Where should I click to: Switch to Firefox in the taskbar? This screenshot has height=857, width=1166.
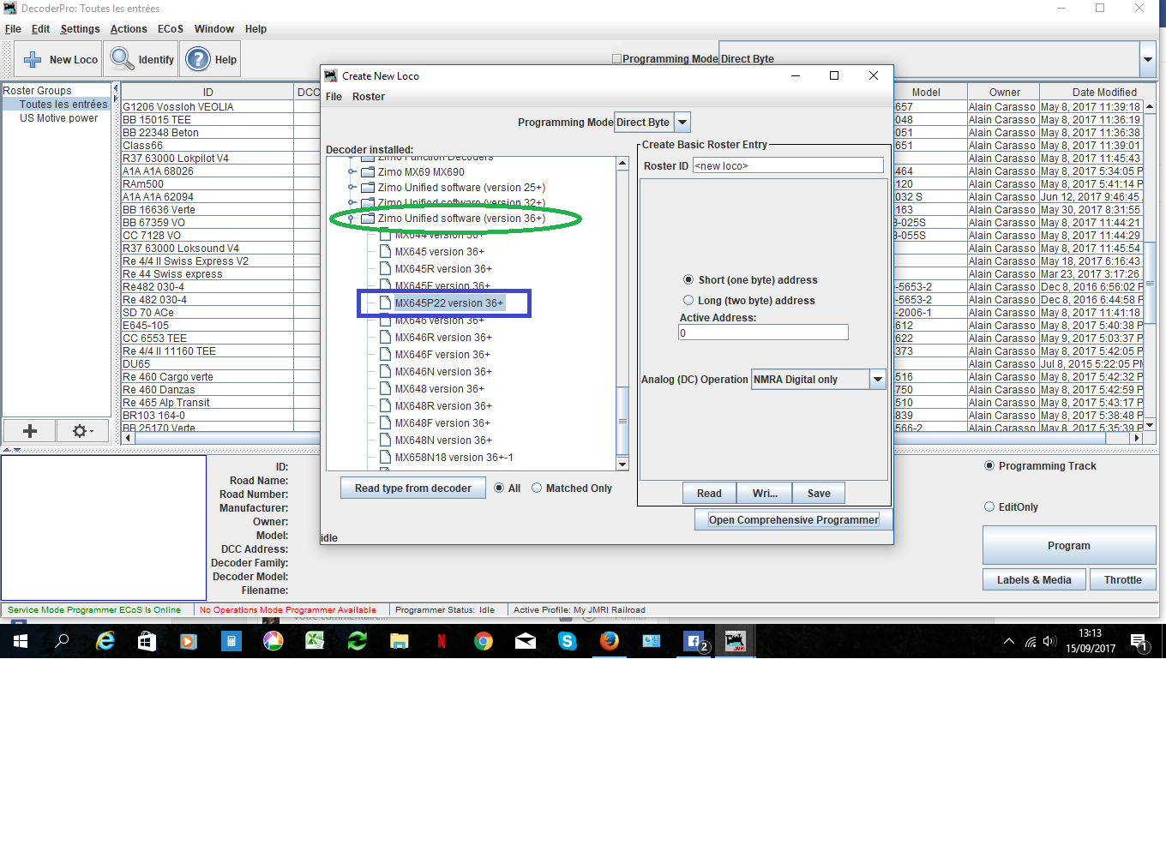click(609, 641)
